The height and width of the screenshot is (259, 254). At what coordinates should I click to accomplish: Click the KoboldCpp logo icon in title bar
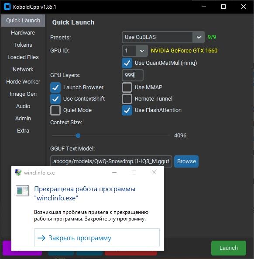[x=7, y=7]
